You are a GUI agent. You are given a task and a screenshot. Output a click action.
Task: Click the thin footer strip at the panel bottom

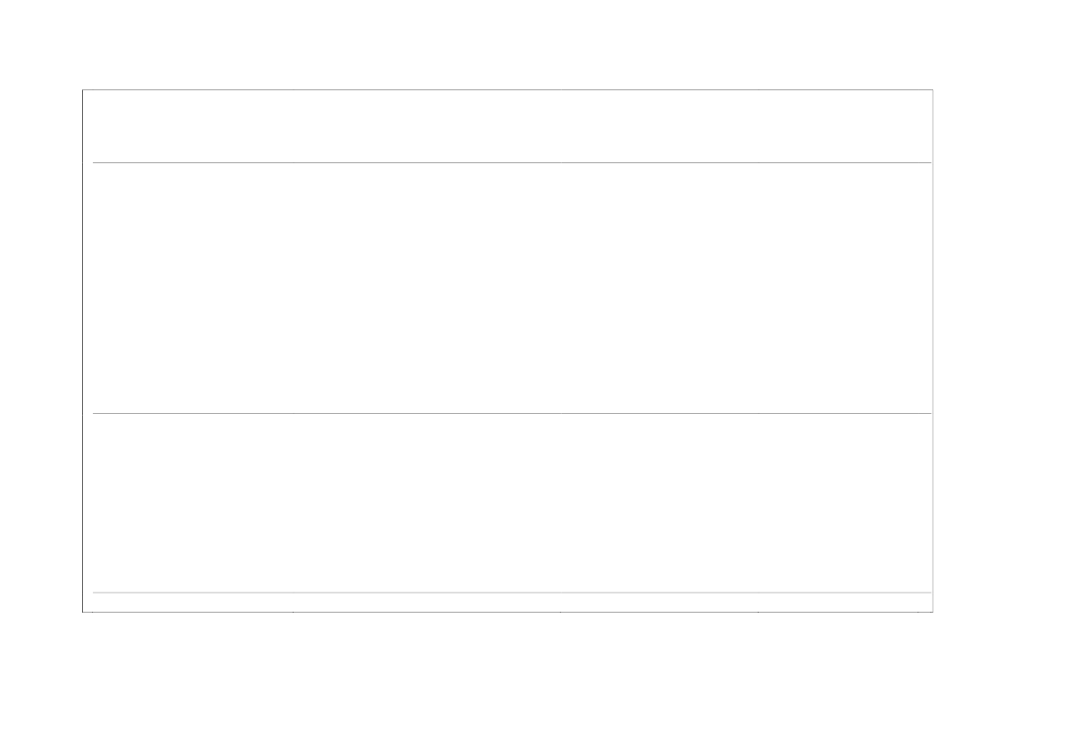click(x=507, y=603)
